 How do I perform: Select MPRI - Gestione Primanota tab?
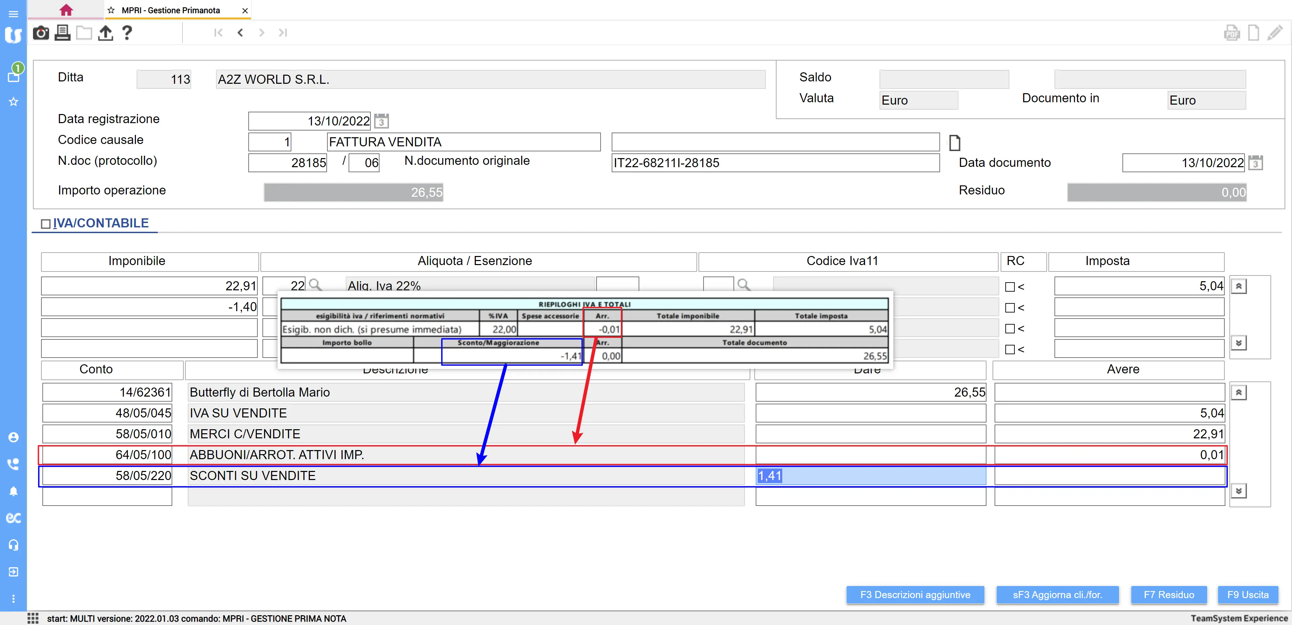(x=171, y=10)
